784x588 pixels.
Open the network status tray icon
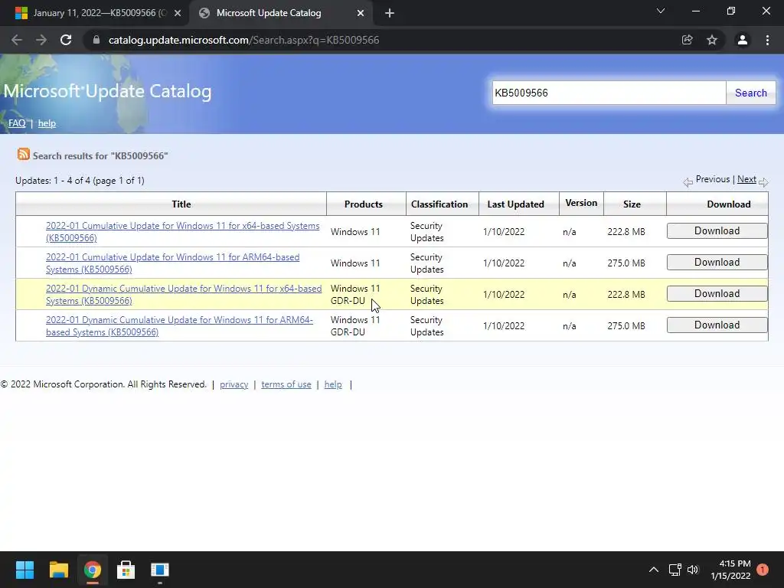tap(675, 570)
